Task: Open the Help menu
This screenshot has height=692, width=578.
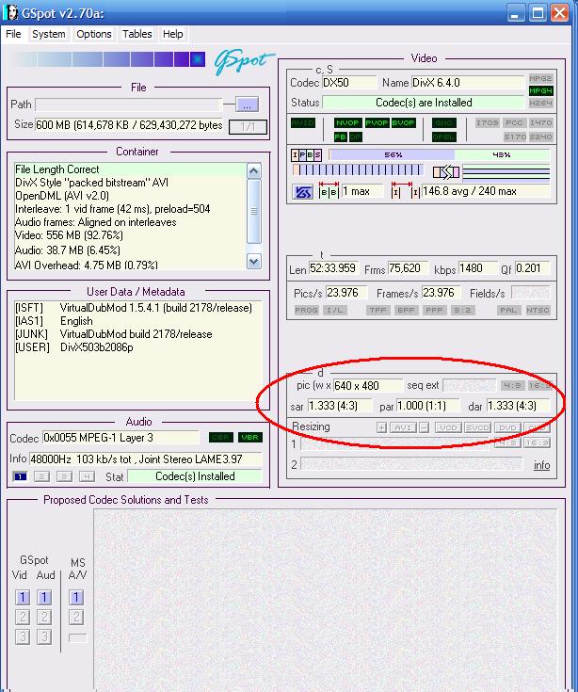Action: pyautogui.click(x=173, y=34)
